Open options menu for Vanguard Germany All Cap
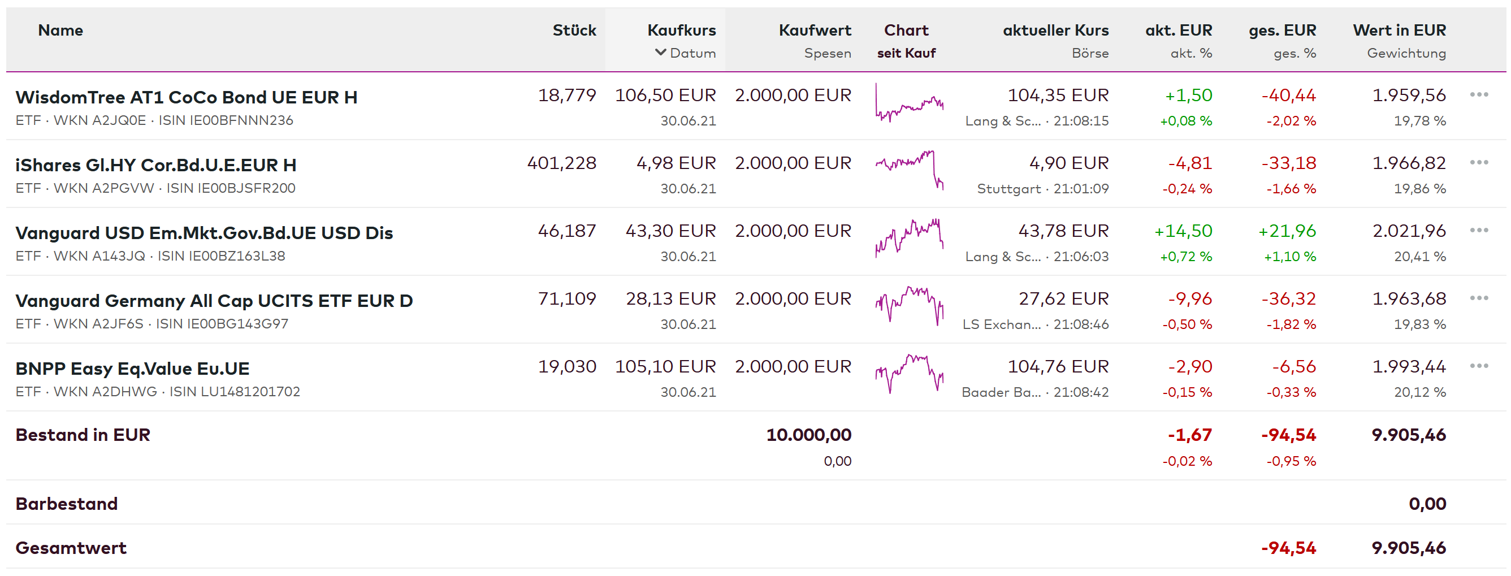Viewport: 1511px width, 576px height. pyautogui.click(x=1478, y=298)
